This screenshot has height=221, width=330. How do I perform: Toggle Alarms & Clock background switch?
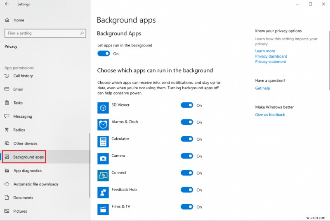click(187, 122)
